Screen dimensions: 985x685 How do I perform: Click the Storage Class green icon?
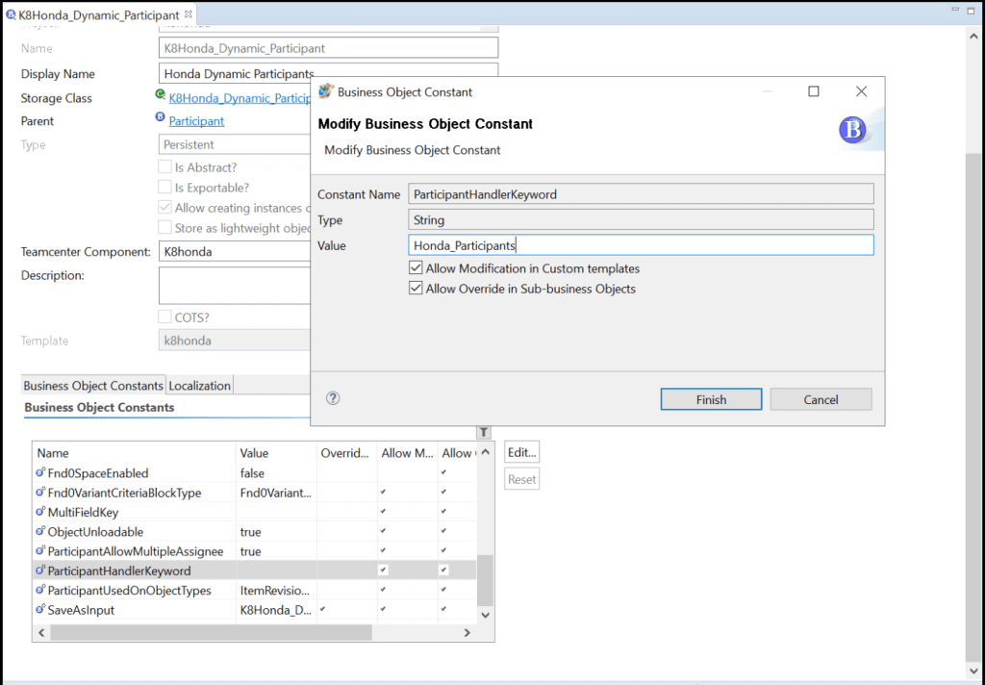point(160,95)
